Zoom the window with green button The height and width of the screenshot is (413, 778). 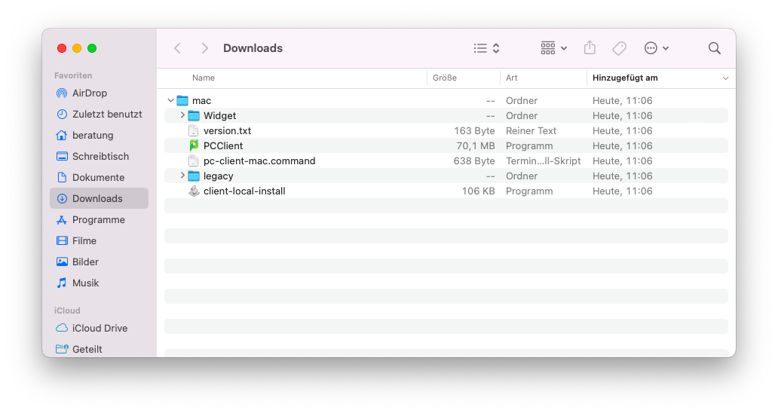point(92,48)
